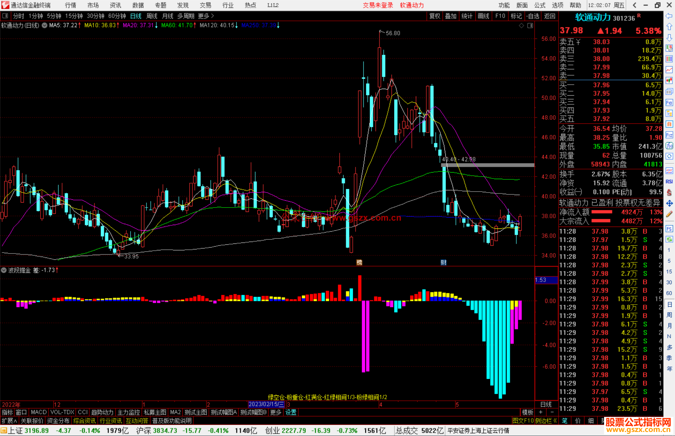
Task: Click the red trend line chart icon
Action: (x=669, y=69)
